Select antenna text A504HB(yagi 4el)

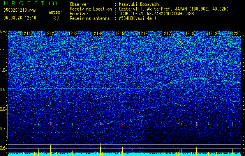click(x=137, y=18)
